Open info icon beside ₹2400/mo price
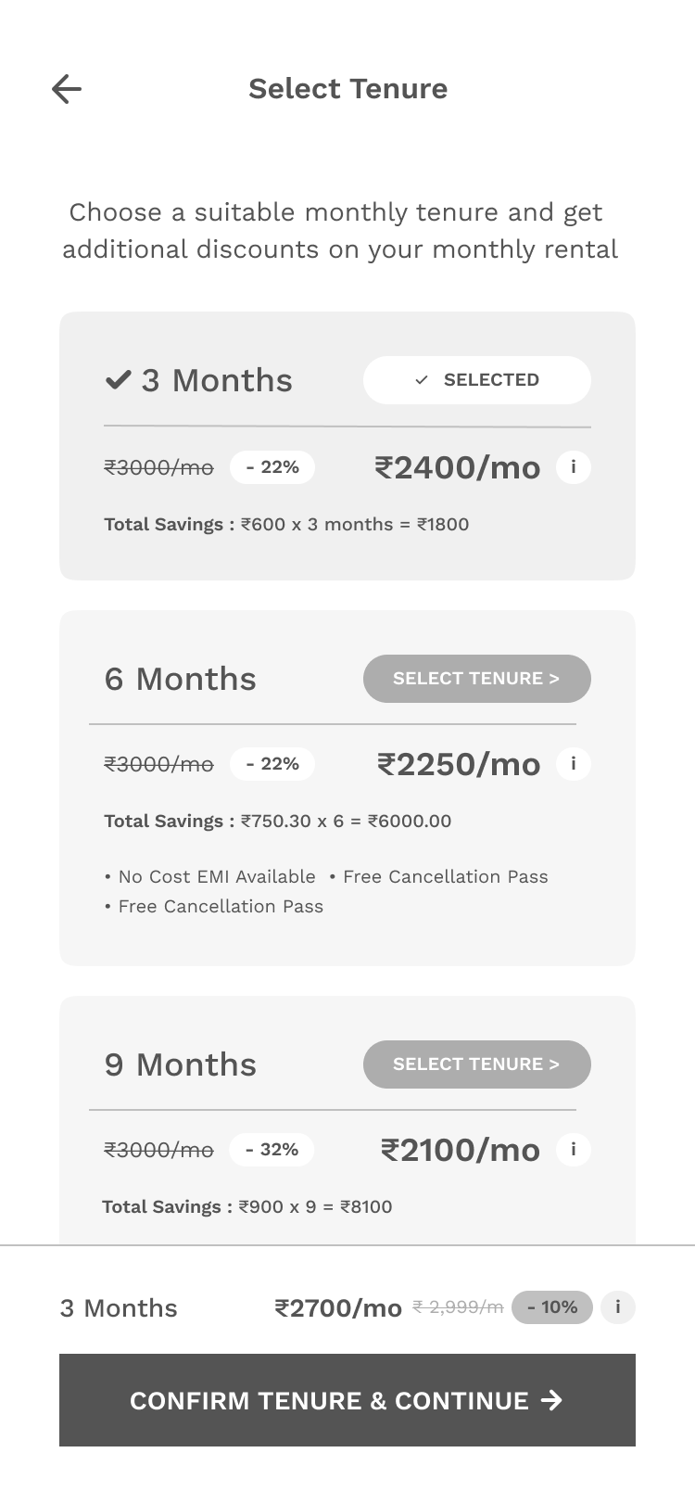This screenshot has height=1491, width=695. 574,467
